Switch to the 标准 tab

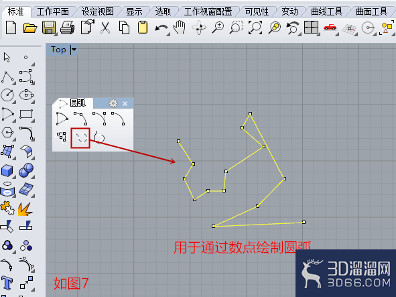click(15, 11)
